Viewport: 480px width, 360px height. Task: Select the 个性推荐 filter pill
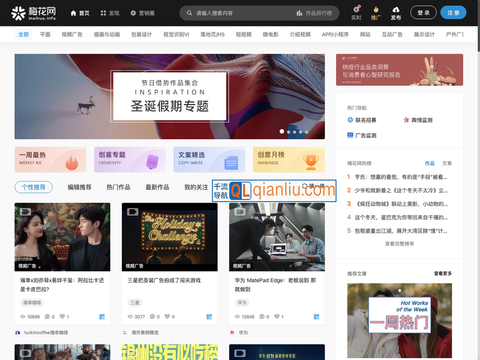pyautogui.click(x=34, y=188)
